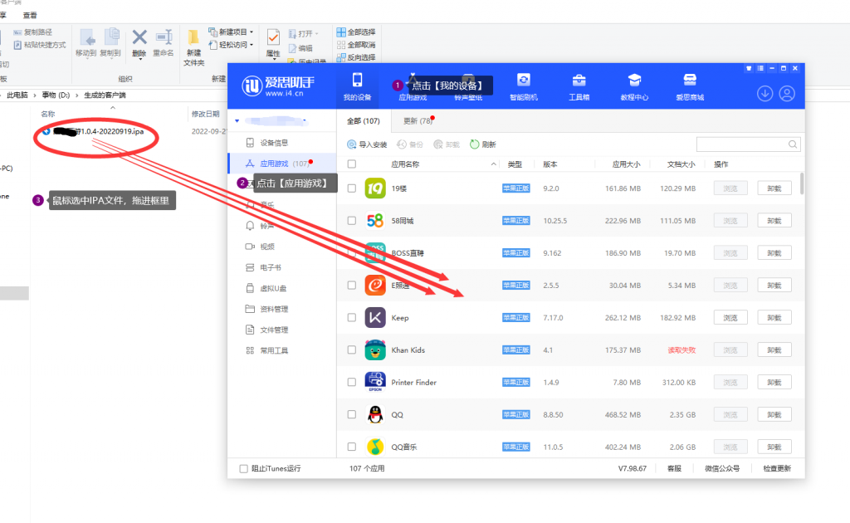This screenshot has width=850, height=523.
Task: Tick the checkbox for QQ音乐
Action: (x=352, y=447)
